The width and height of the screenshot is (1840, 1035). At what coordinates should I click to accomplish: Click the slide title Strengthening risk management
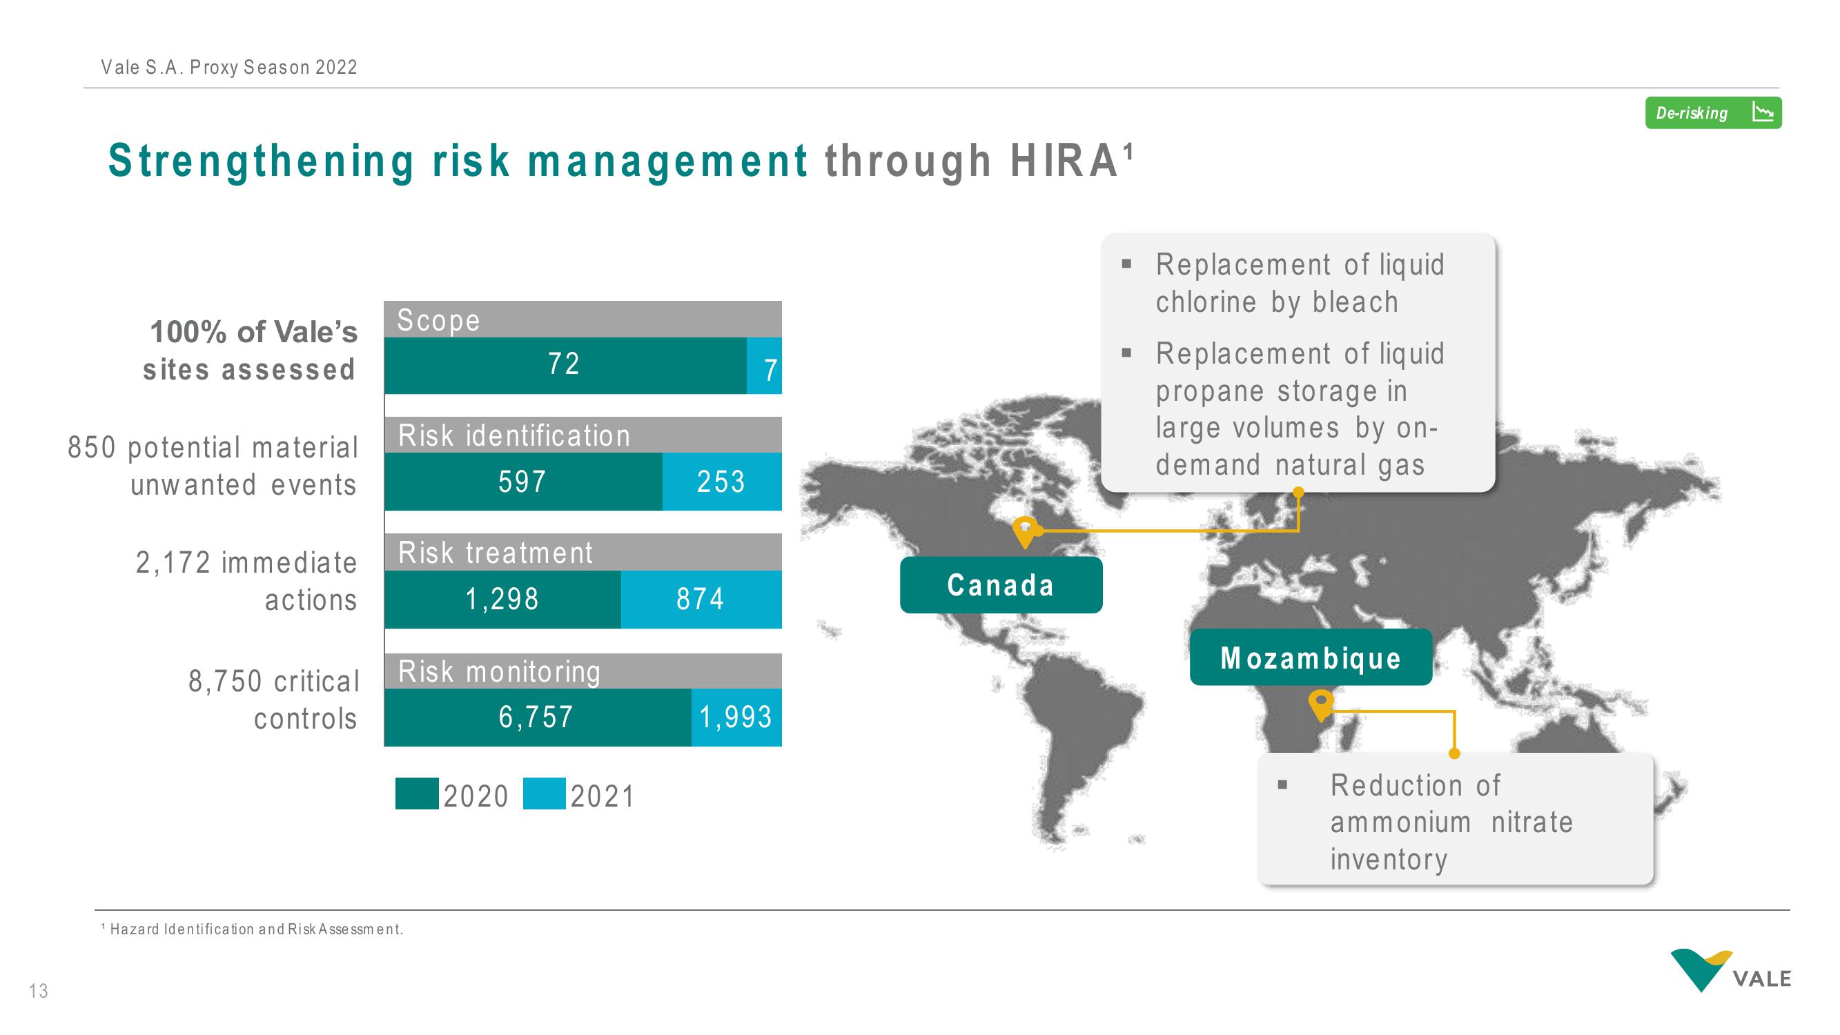tap(458, 161)
